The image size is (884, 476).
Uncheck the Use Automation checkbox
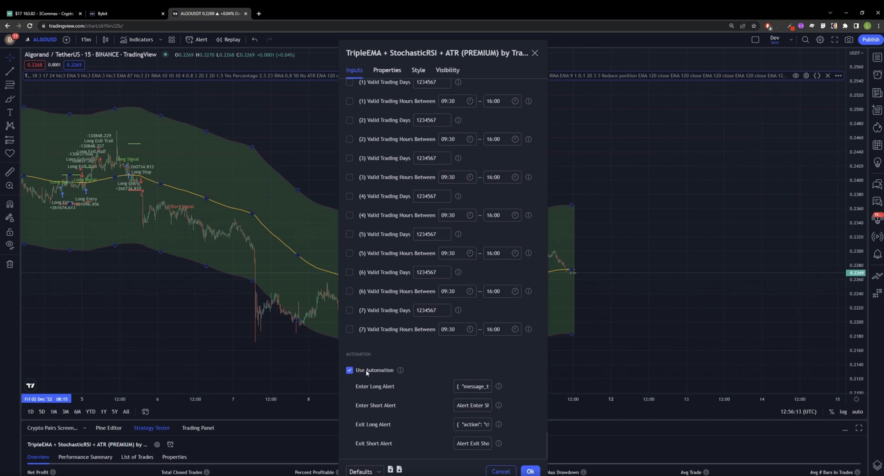point(349,370)
